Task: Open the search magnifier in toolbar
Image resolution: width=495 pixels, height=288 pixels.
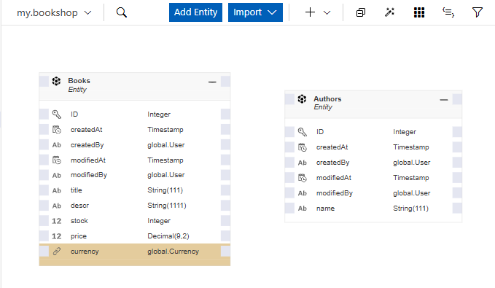Action: [121, 12]
